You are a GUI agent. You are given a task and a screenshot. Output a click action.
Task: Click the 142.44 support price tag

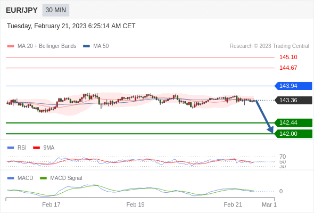coord(293,122)
